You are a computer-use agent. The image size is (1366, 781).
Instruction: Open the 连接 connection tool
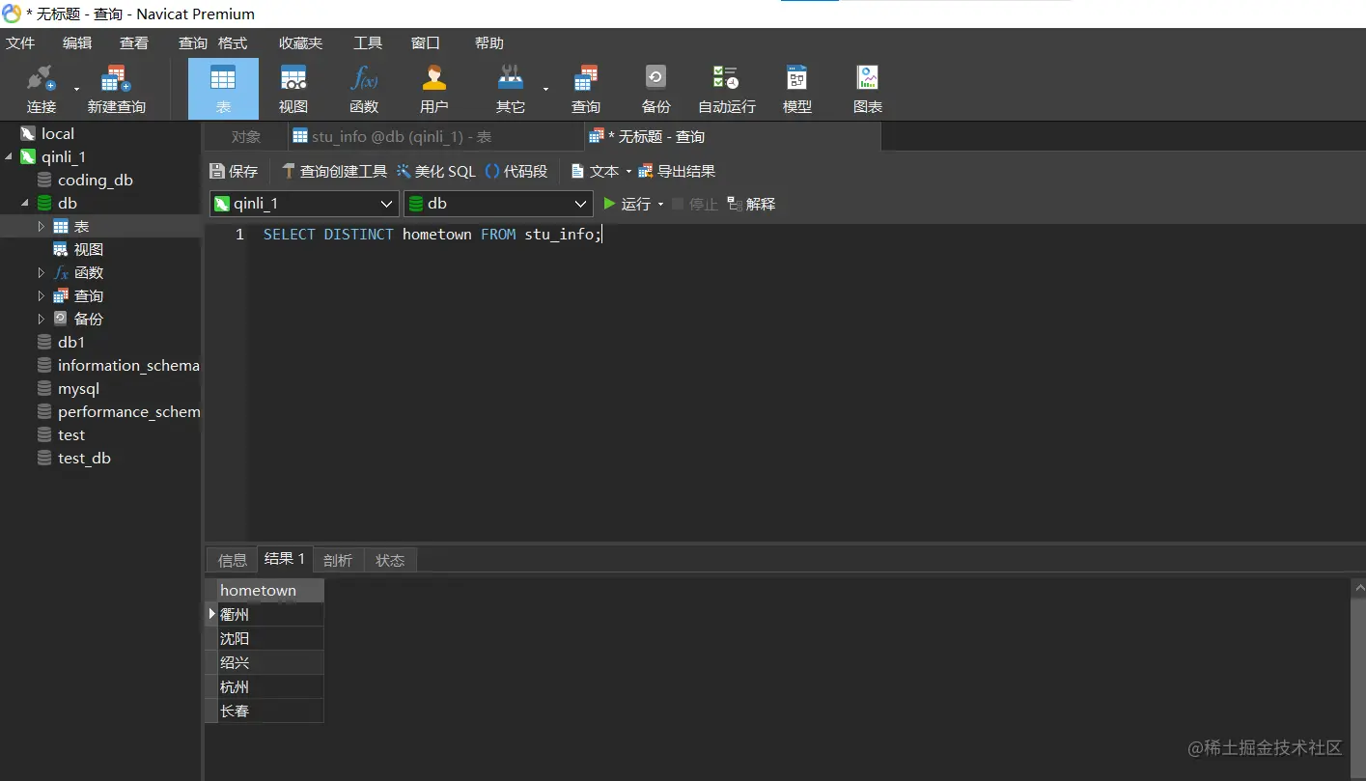point(41,89)
